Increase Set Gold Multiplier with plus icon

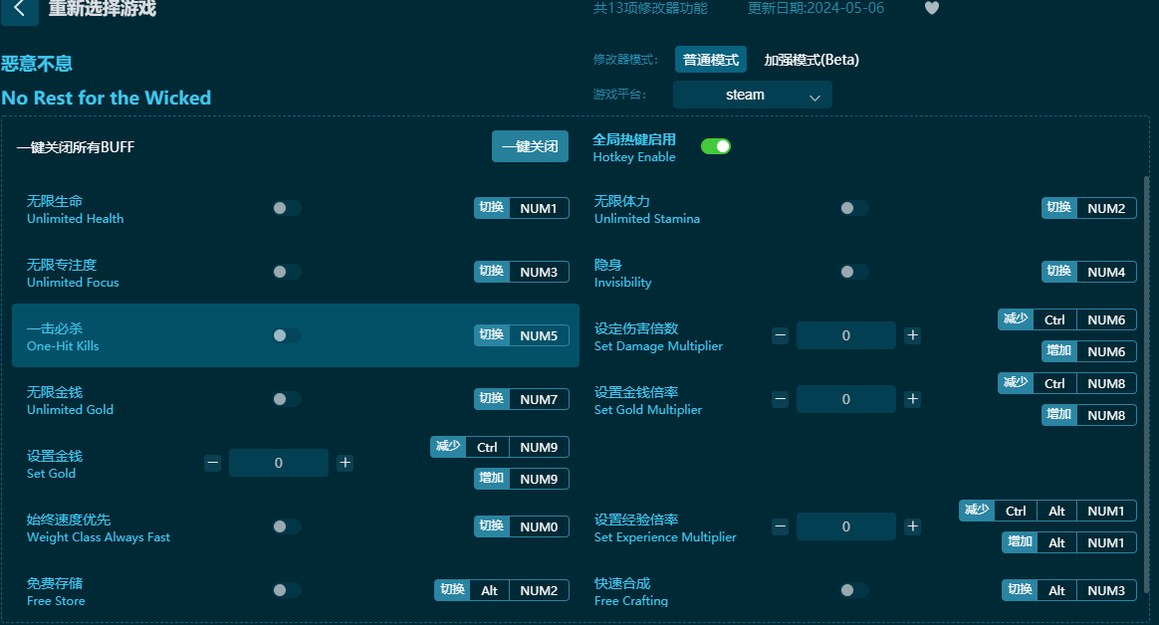coord(913,399)
